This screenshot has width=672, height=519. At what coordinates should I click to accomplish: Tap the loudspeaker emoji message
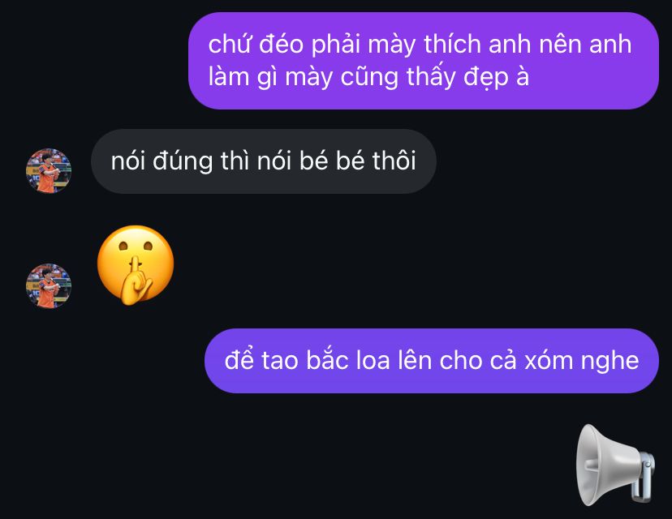pyautogui.click(x=614, y=465)
